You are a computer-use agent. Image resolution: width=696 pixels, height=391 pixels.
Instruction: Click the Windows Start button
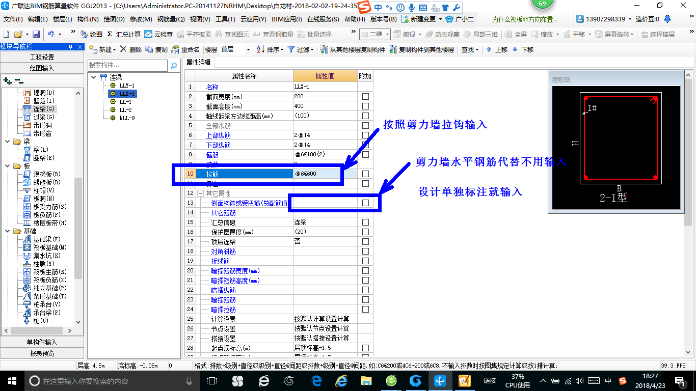click(12, 381)
